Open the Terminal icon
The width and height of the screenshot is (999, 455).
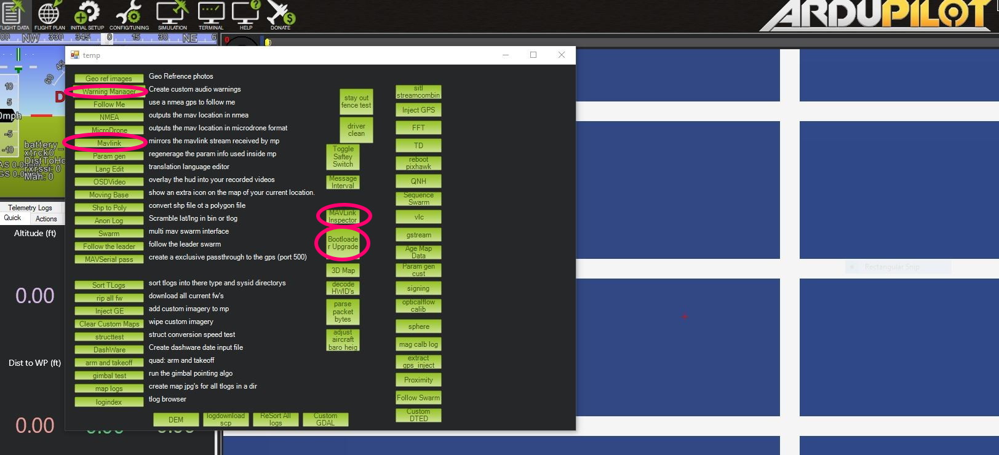211,15
